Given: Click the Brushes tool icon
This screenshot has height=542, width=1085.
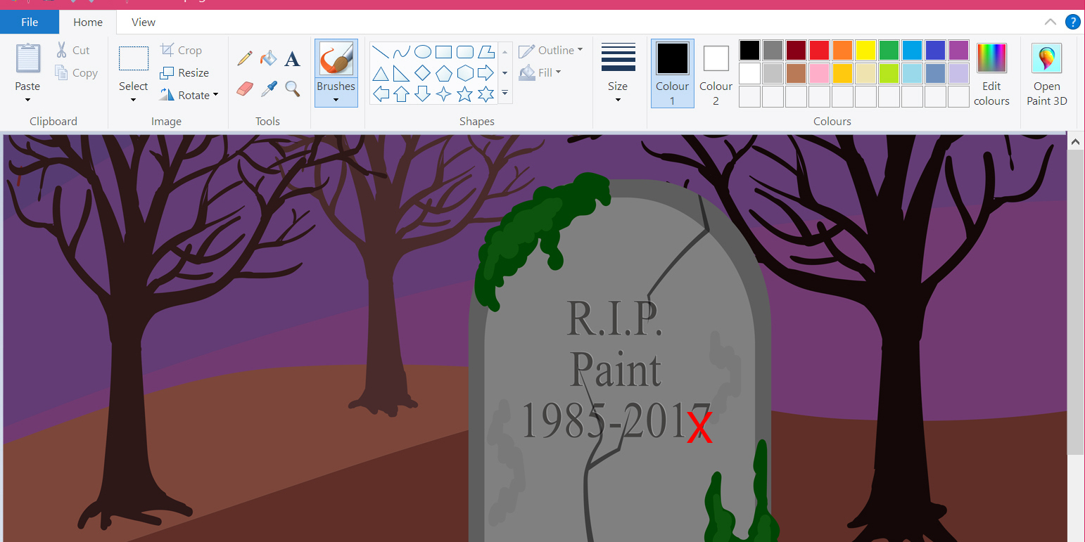Looking at the screenshot, I should pos(336,59).
